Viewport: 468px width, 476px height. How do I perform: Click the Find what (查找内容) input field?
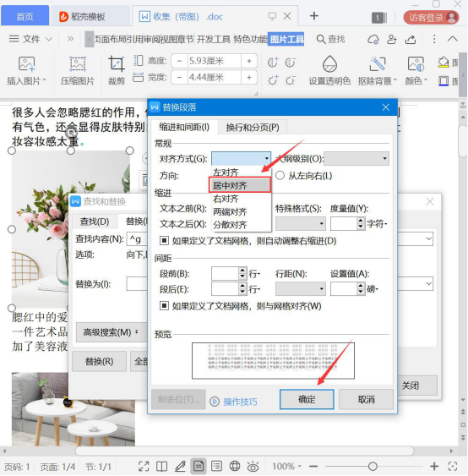(x=138, y=239)
